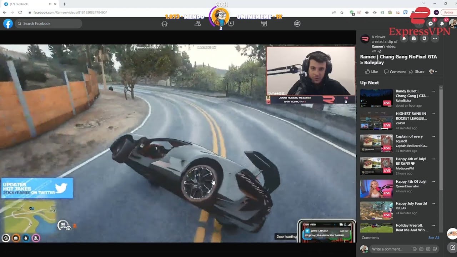
Task: Open video title Ramee Chang Gang NoPixel
Action: (x=398, y=59)
